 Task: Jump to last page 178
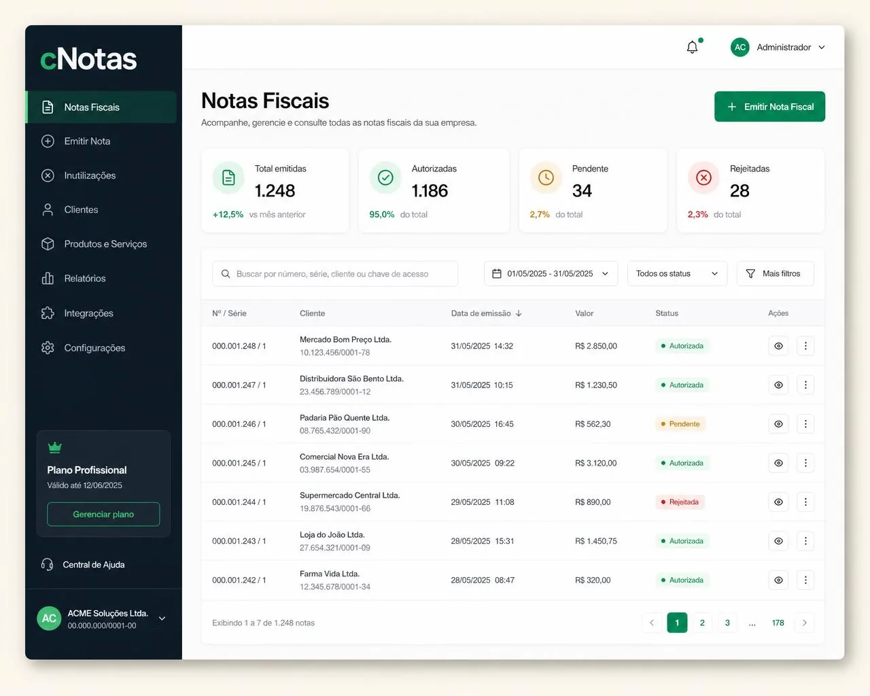[778, 623]
